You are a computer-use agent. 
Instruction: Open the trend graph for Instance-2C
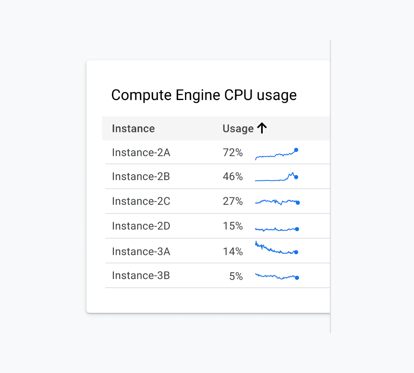coord(277,201)
